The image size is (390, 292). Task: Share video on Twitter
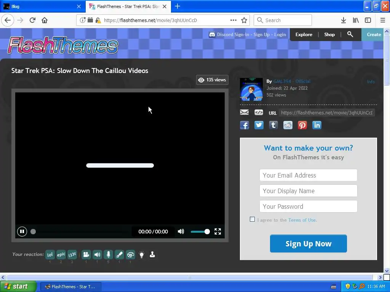pyautogui.click(x=259, y=125)
